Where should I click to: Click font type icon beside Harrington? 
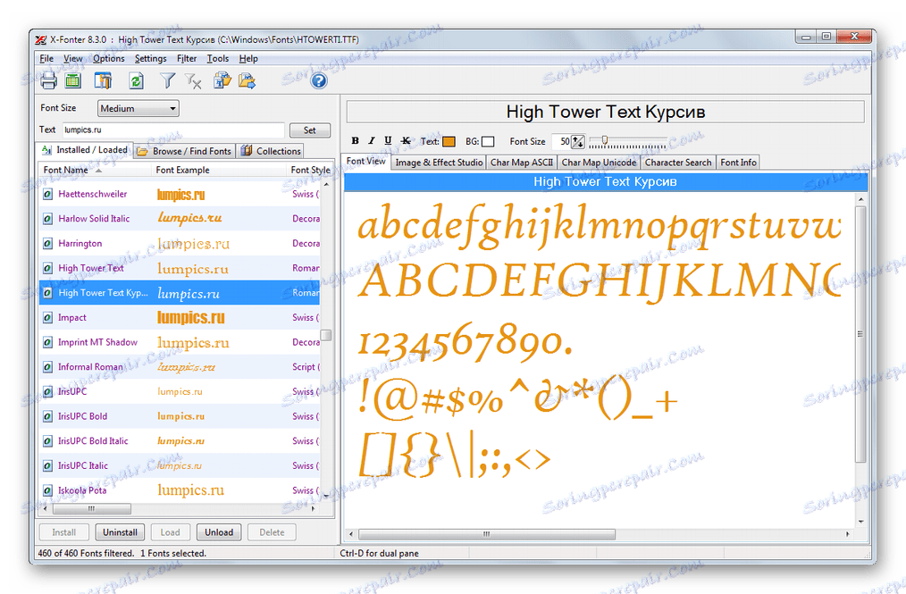[48, 244]
